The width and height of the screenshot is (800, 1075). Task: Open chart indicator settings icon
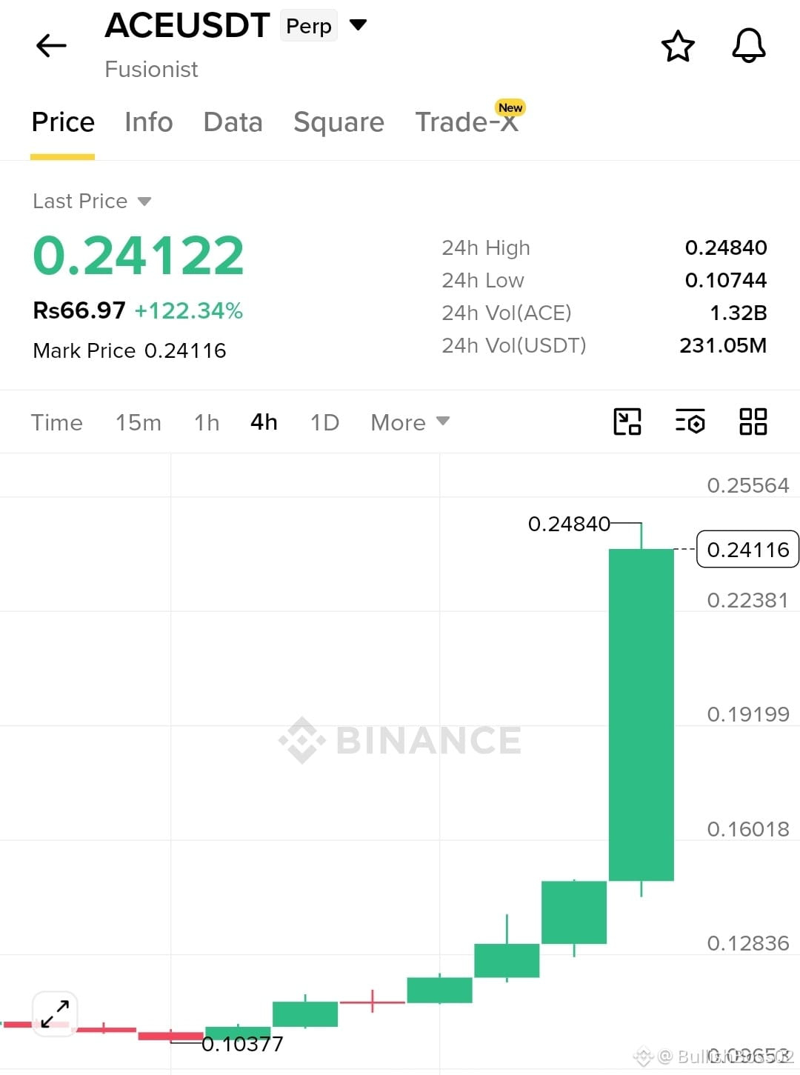tap(690, 422)
